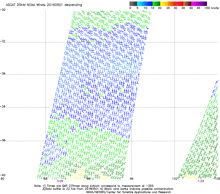Click the '45' legend scale label
Viewport: 220px width, 194px height.
(198, 8)
